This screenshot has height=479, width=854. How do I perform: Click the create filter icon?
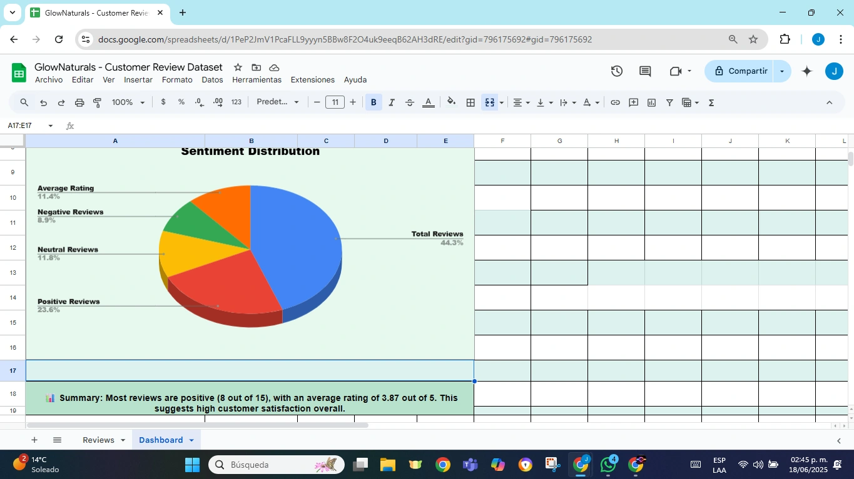point(669,102)
